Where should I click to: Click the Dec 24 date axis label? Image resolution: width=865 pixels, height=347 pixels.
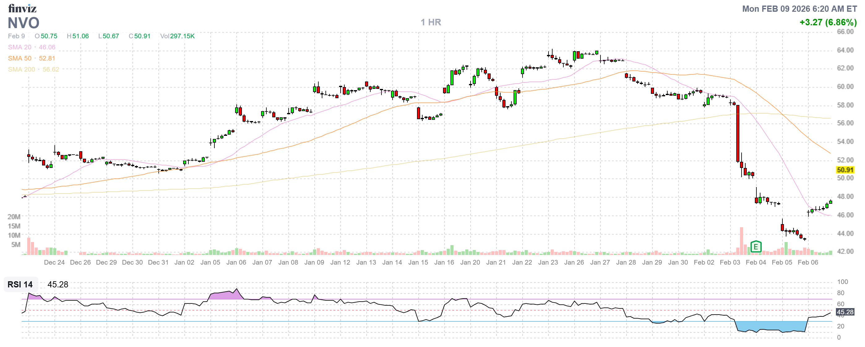click(x=54, y=262)
